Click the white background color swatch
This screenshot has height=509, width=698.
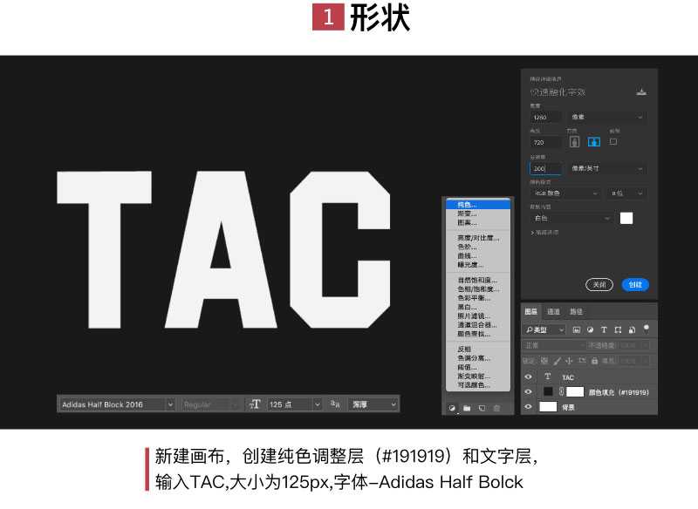626,217
